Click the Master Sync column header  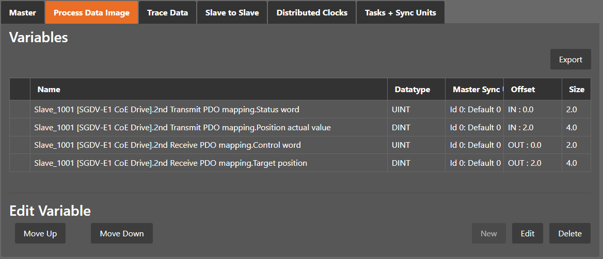pyautogui.click(x=476, y=90)
